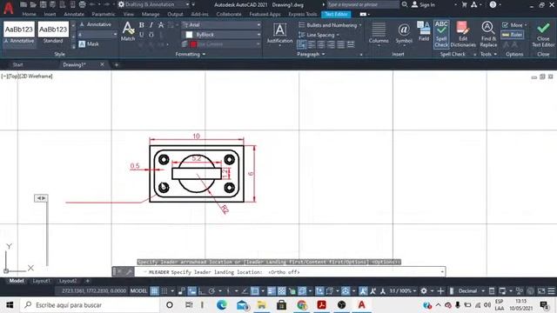Click the white ByBlock color swatch
This screenshot has width=557, height=313.
[x=189, y=35]
